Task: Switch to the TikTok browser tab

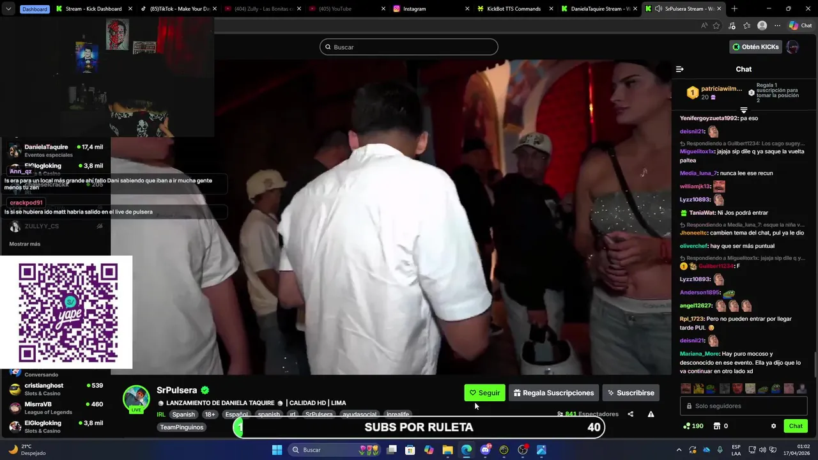Action: pos(179,9)
